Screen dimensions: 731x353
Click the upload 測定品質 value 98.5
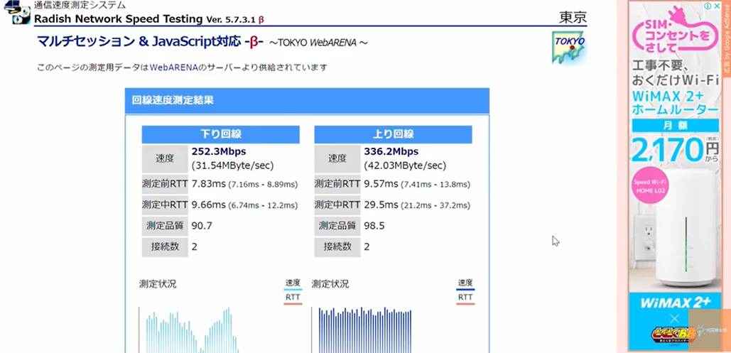coord(374,226)
